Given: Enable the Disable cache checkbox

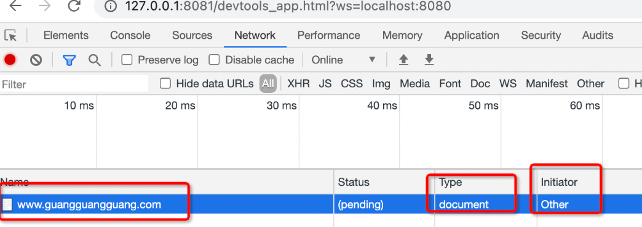Looking at the screenshot, I should click(214, 60).
